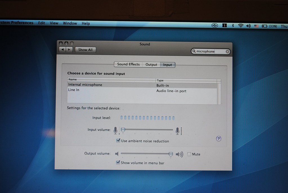Image resolution: width=288 pixels, height=193 pixels.
Task: Open the Wi-Fi status menu
Action: coord(241,26)
